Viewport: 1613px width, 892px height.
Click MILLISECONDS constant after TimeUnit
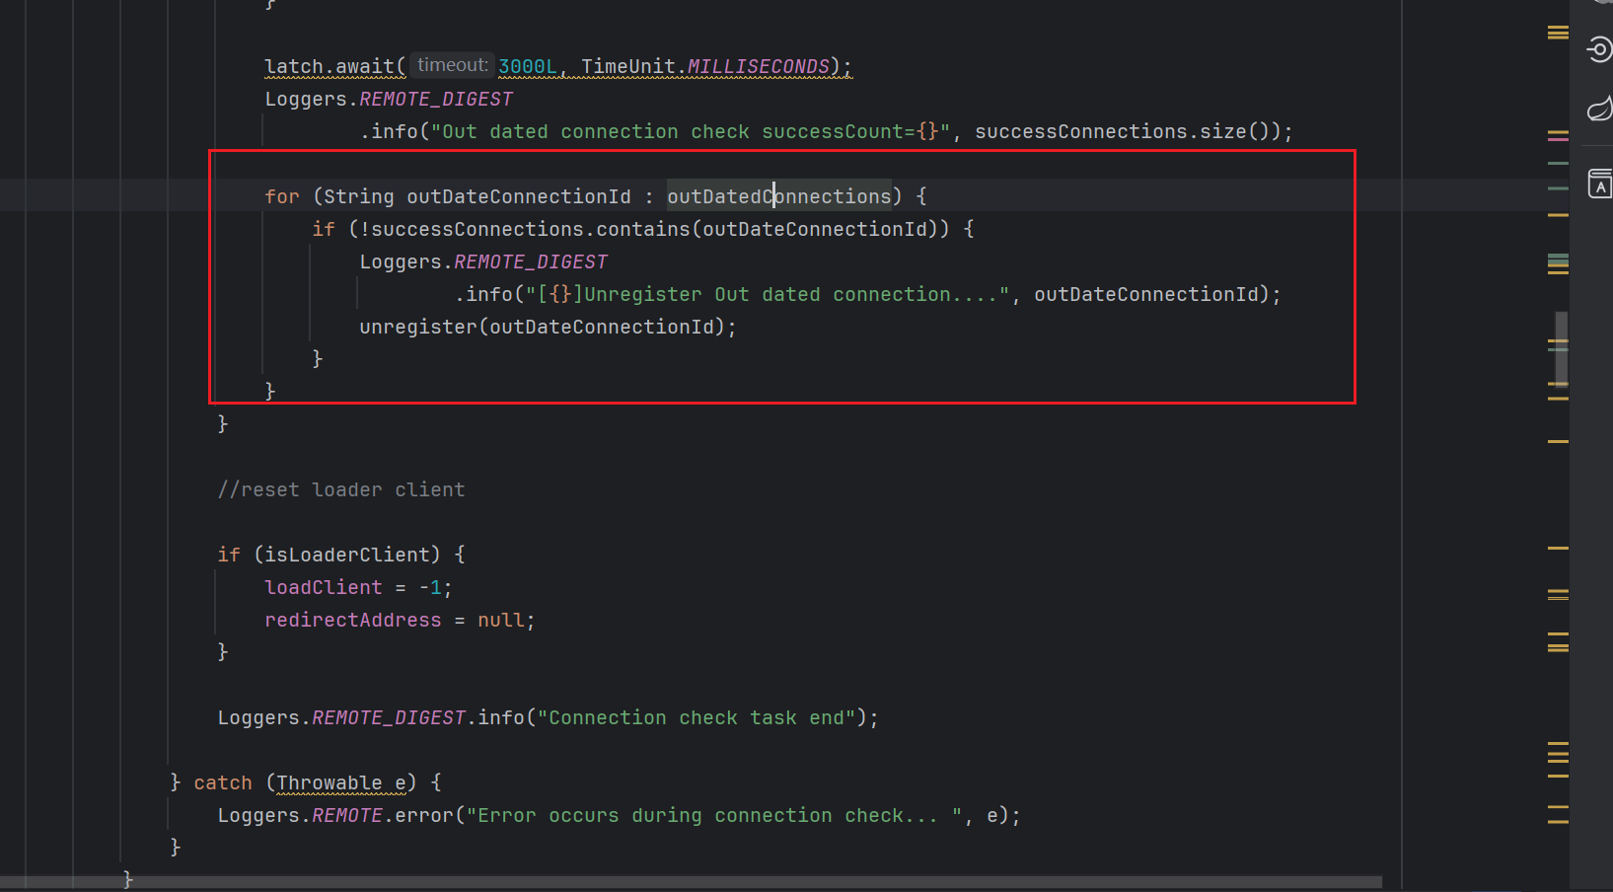coord(758,66)
